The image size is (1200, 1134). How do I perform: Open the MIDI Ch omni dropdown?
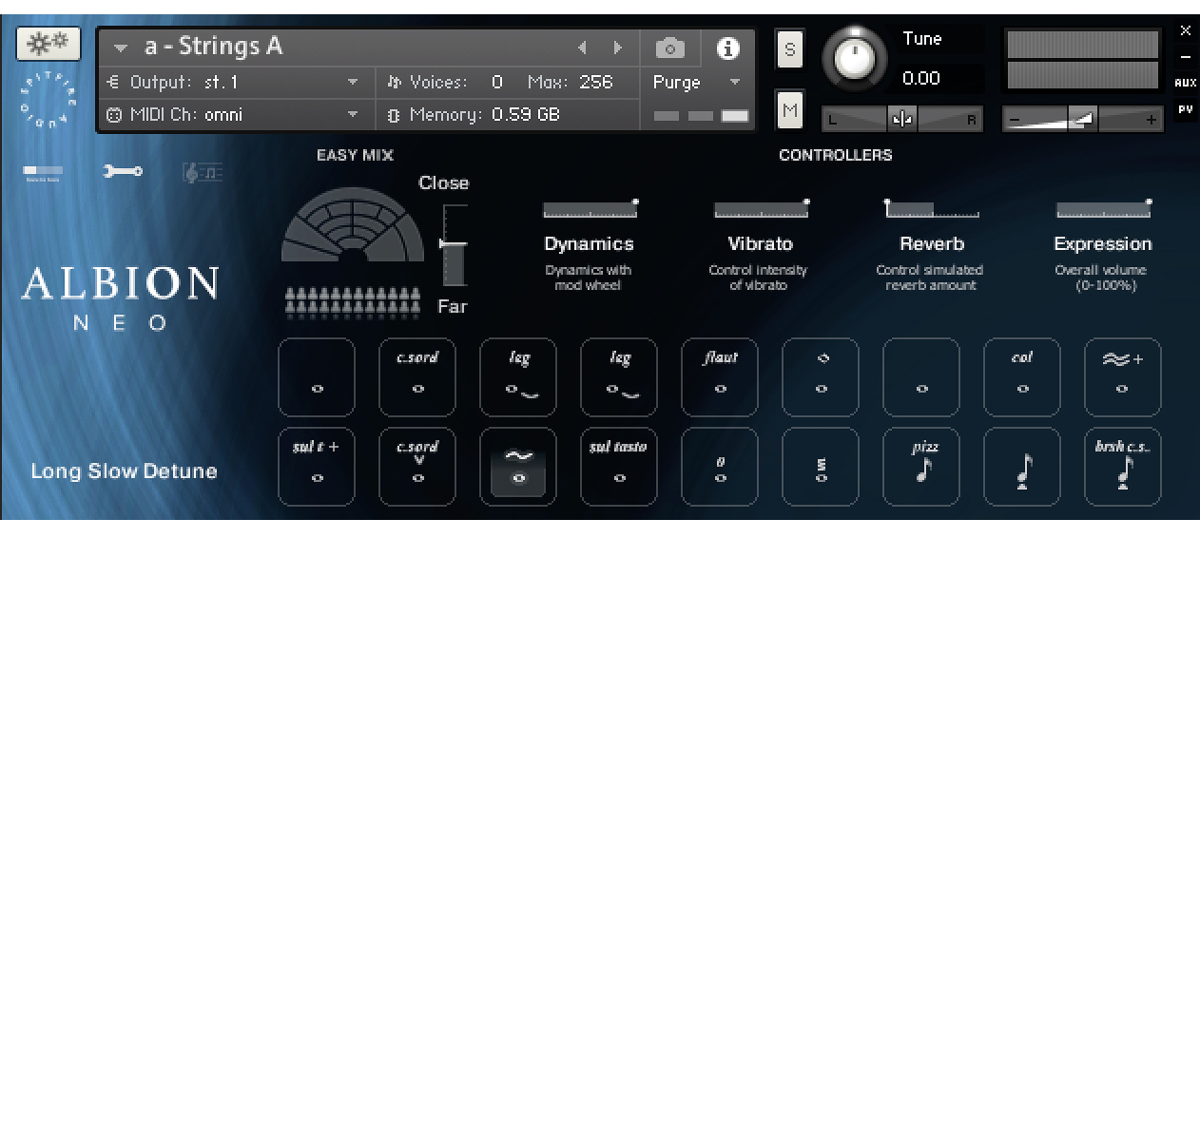[x=353, y=115]
